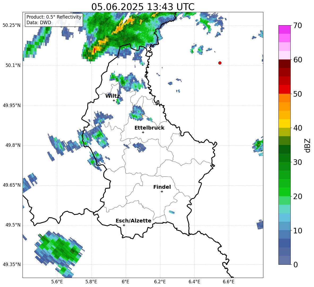Click the 10 tick on colorbar
The image size is (314, 287).
tap(298, 230)
